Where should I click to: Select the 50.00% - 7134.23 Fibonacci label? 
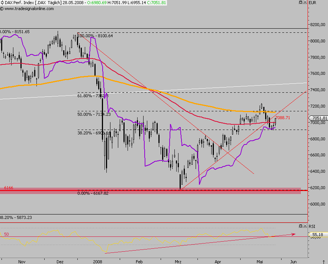(x=94, y=114)
